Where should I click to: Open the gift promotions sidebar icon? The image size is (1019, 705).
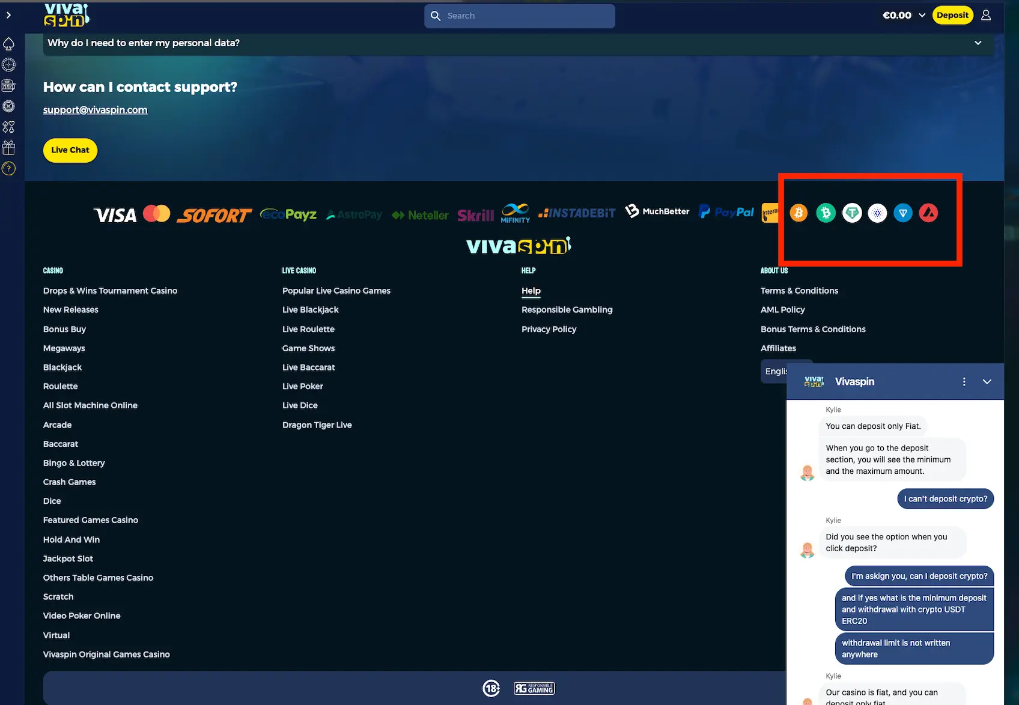(8, 148)
